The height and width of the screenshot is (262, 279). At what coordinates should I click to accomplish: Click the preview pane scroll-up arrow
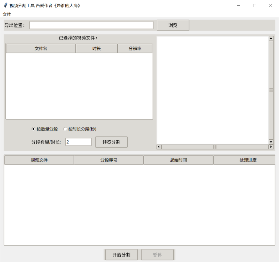pyautogui.click(x=271, y=39)
